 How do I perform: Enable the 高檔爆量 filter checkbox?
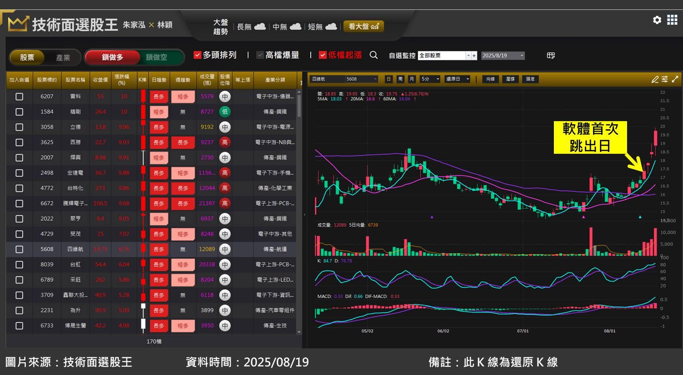coord(260,55)
